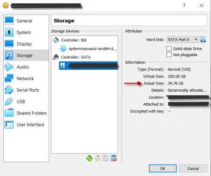Open the Shared Folders settings category

coord(26,113)
